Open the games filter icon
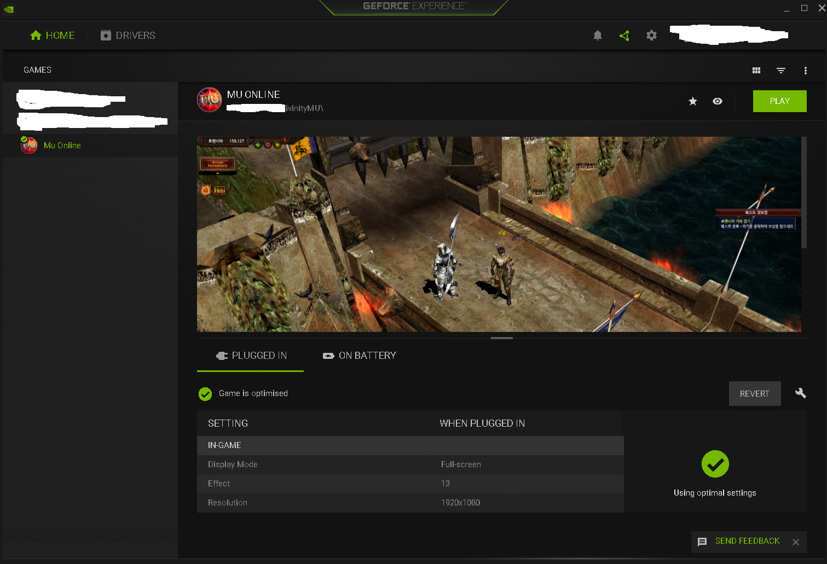The height and width of the screenshot is (564, 827). (x=781, y=70)
